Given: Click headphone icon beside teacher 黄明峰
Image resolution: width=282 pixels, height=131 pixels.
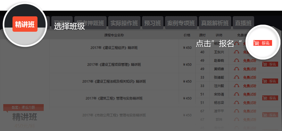Looking at the screenshot, I should tap(236, 69).
